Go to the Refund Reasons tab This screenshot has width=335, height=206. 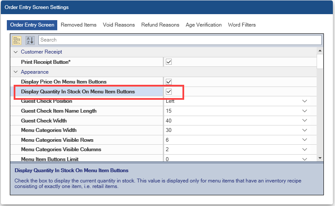(x=160, y=25)
